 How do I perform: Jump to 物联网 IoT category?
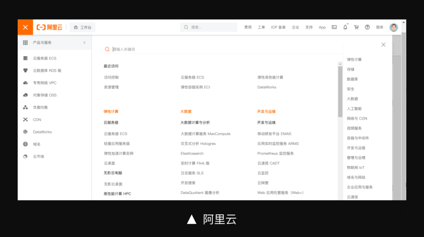[356, 168]
